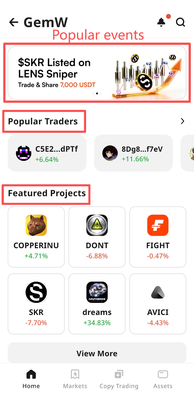Viewport: 194px width, 400px height.
Task: Tap the back arrow next to GemW
Action: 14,22
